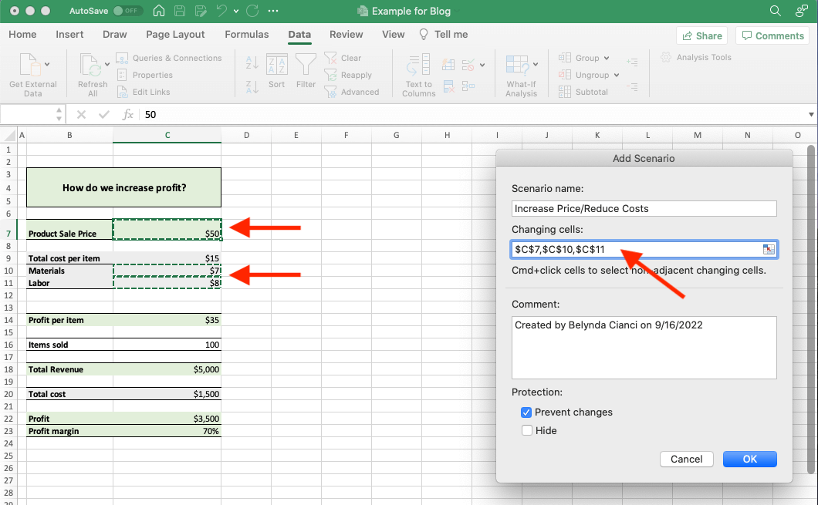Image resolution: width=818 pixels, height=505 pixels.
Task: Click Refresh All
Action: click(92, 73)
